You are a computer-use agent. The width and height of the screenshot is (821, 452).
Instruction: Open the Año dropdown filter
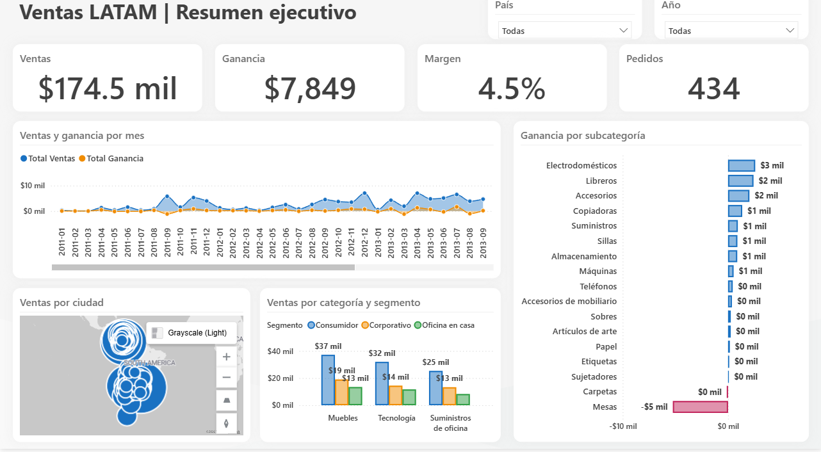tap(731, 30)
